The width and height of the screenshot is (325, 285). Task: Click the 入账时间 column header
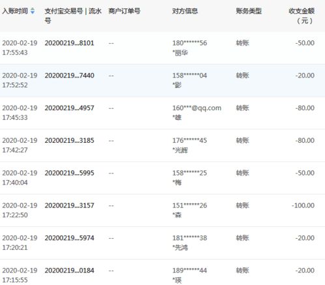point(15,11)
